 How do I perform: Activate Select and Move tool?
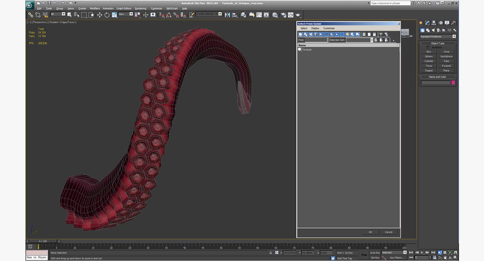[100, 15]
